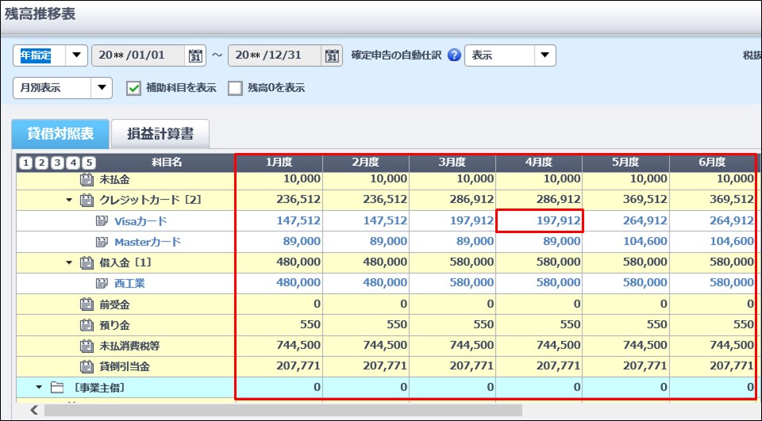Click 未払金 2月度 value 10,000

tap(389, 178)
